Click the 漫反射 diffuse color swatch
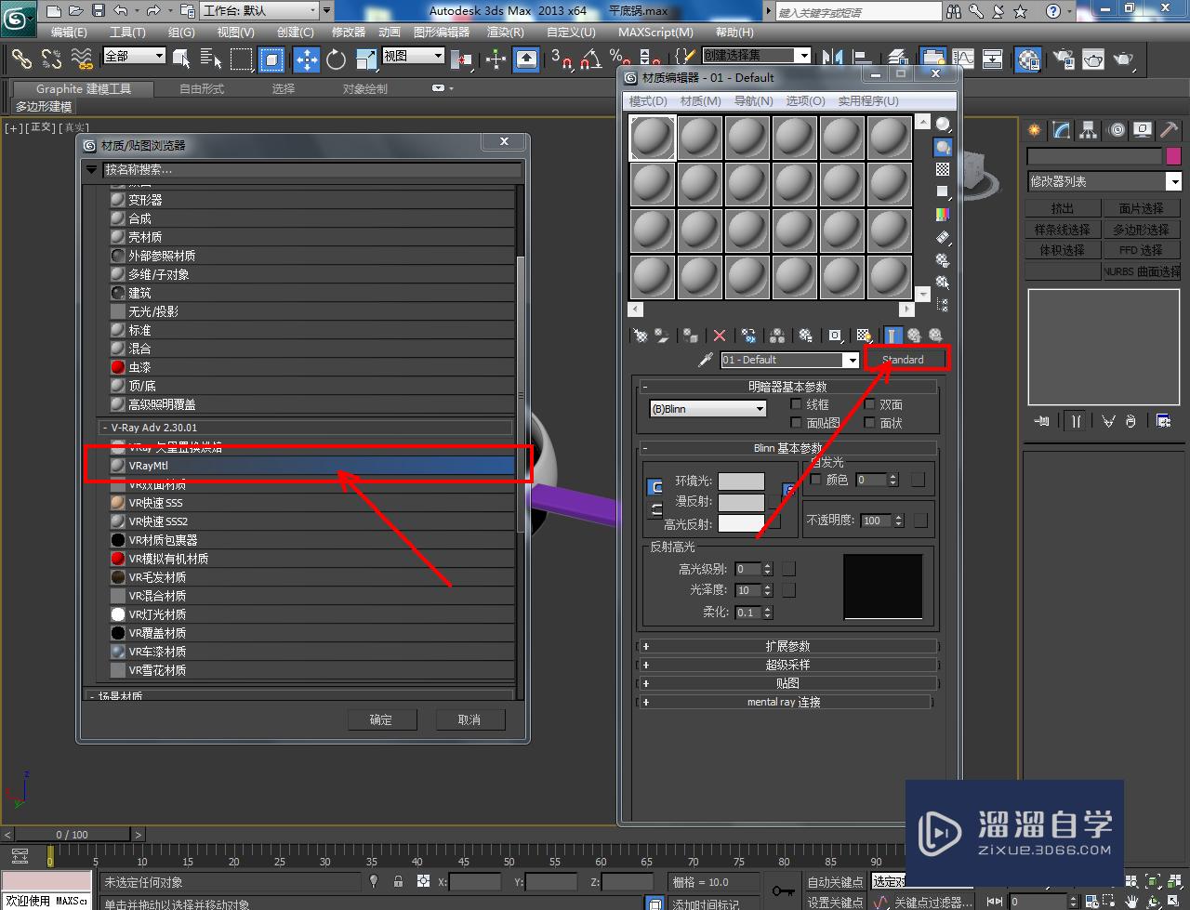Image resolution: width=1190 pixels, height=910 pixels. [x=741, y=502]
